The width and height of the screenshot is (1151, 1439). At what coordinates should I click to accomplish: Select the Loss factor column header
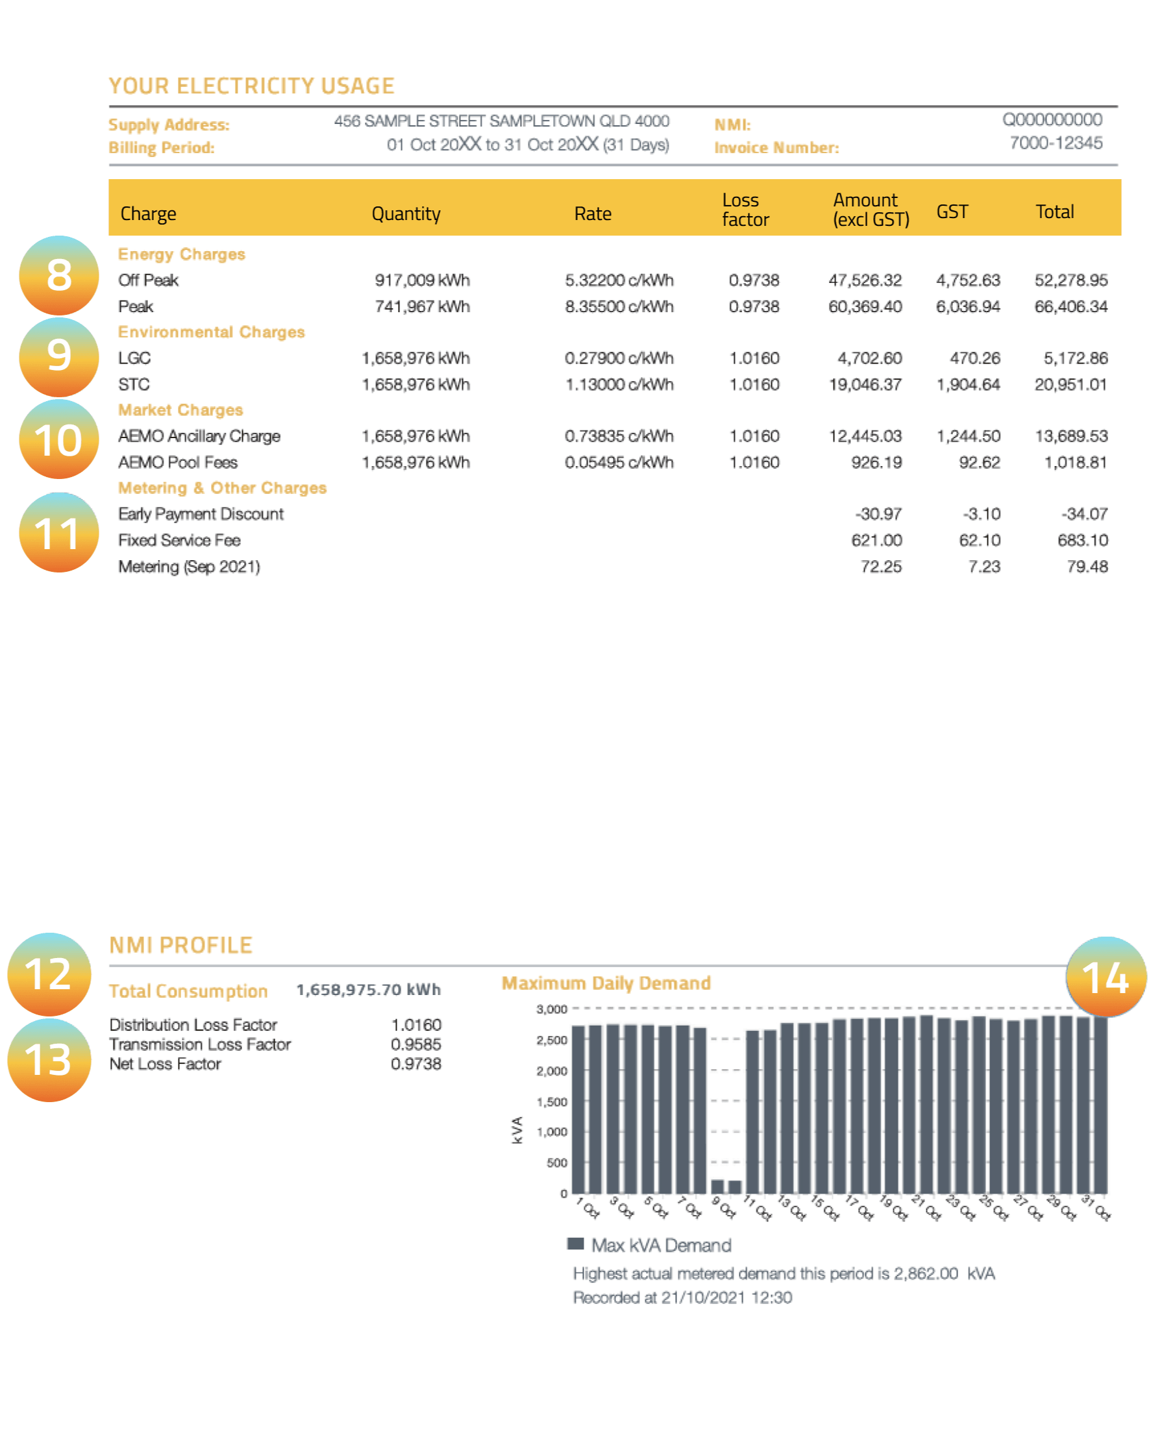(x=745, y=210)
